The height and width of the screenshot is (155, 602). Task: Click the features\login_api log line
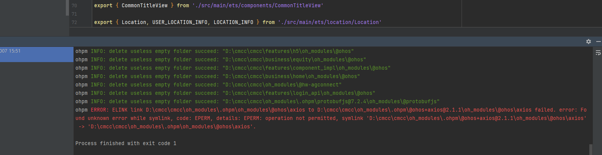(x=225, y=93)
